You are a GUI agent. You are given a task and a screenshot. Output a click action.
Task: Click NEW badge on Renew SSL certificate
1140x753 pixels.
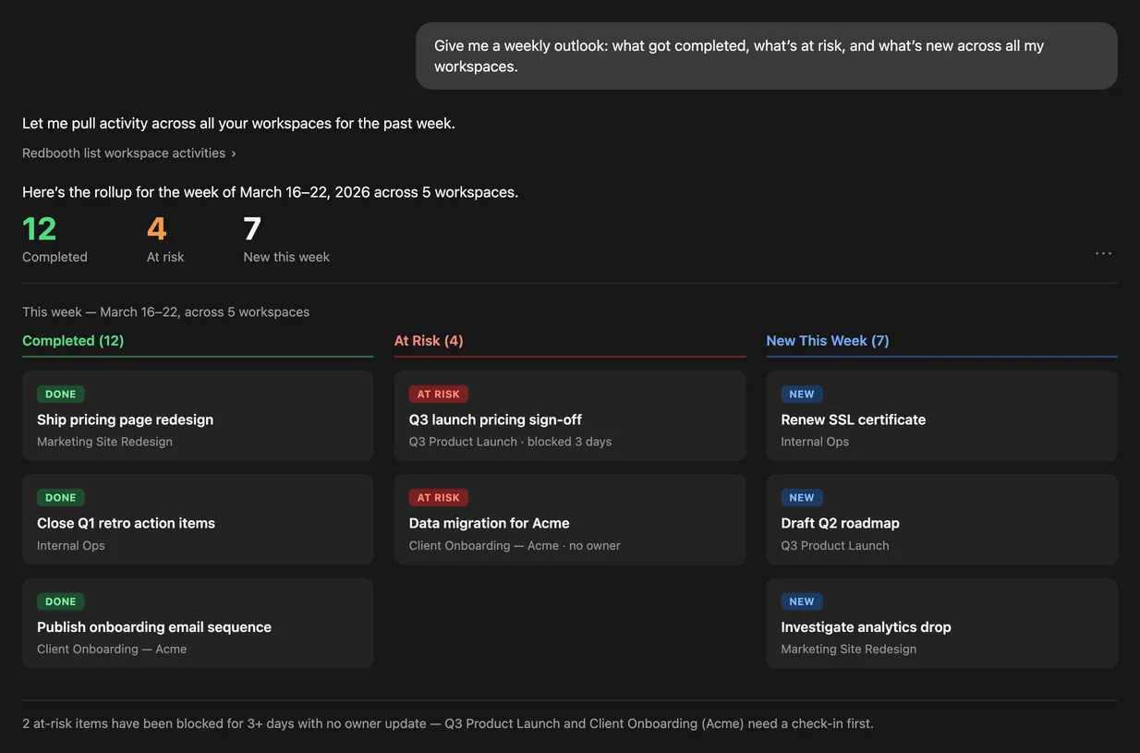[x=802, y=395]
